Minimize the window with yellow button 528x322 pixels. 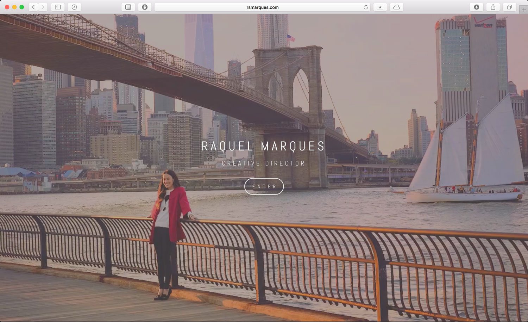[x=14, y=7]
